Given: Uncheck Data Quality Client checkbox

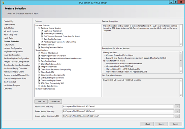Looking at the screenshot, I should click(39, 61).
